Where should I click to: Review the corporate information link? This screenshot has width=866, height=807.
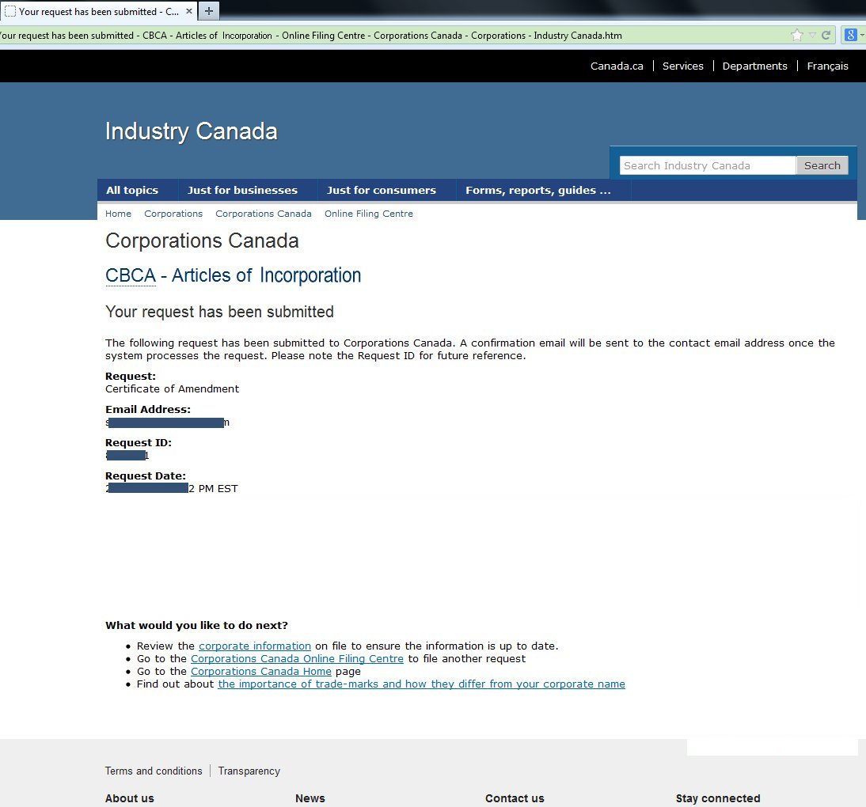tap(255, 646)
